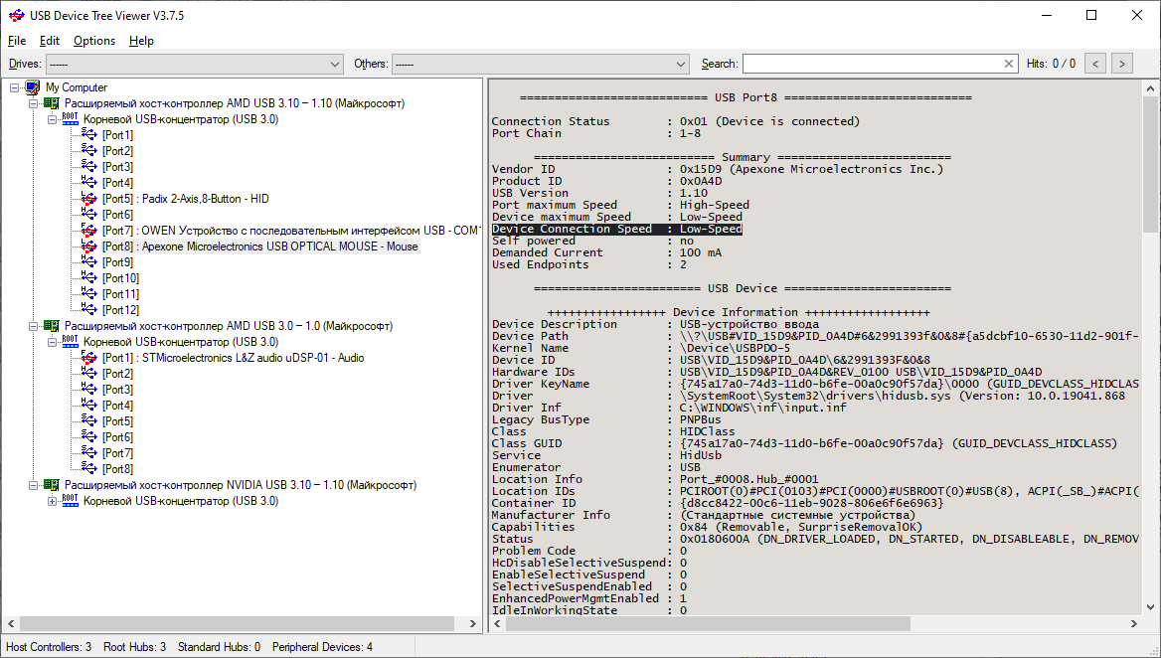
Task: Select [Port12] in first root hub
Action: click(x=120, y=310)
